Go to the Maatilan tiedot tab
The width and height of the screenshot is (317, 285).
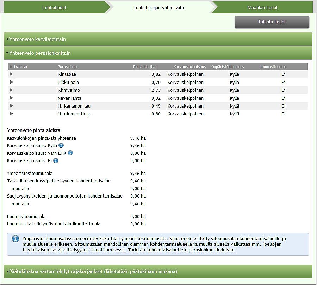point(262,7)
